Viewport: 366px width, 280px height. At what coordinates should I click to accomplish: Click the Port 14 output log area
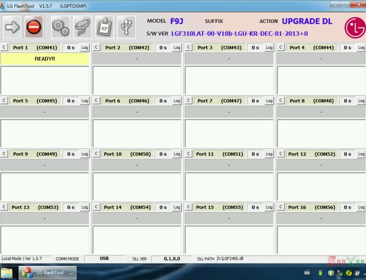[x=137, y=240]
